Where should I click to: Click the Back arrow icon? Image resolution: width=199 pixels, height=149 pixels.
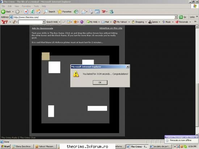tap(3, 12)
